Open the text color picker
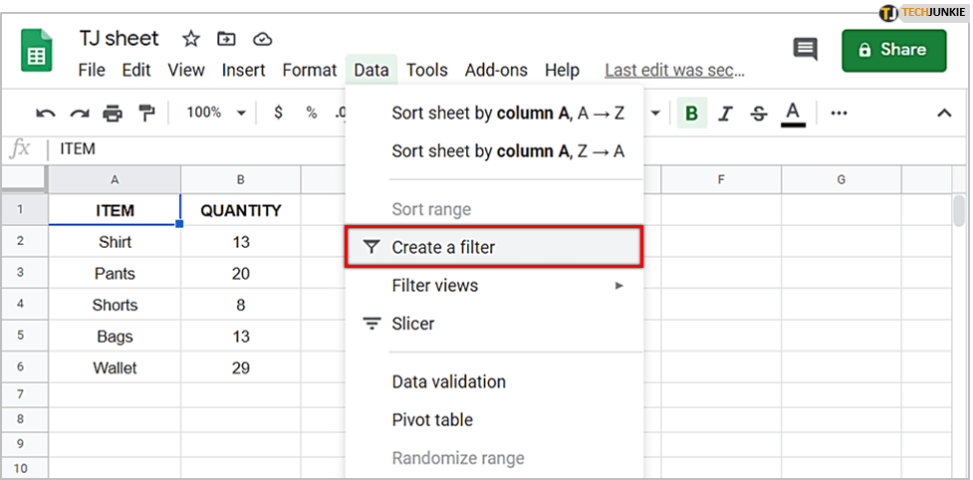973x480 pixels. [793, 114]
